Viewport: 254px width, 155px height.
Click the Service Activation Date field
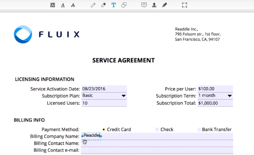click(104, 89)
